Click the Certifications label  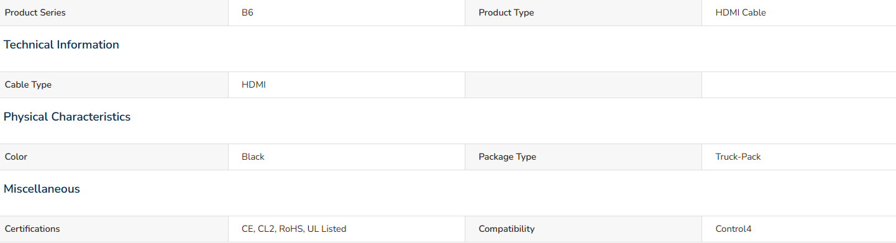[x=32, y=229]
